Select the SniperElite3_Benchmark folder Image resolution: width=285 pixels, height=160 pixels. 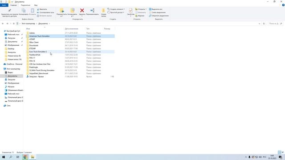[x=70, y=73]
